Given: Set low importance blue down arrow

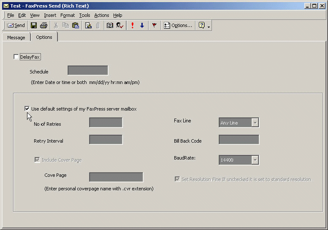Looking at the screenshot, I should coord(142,25).
